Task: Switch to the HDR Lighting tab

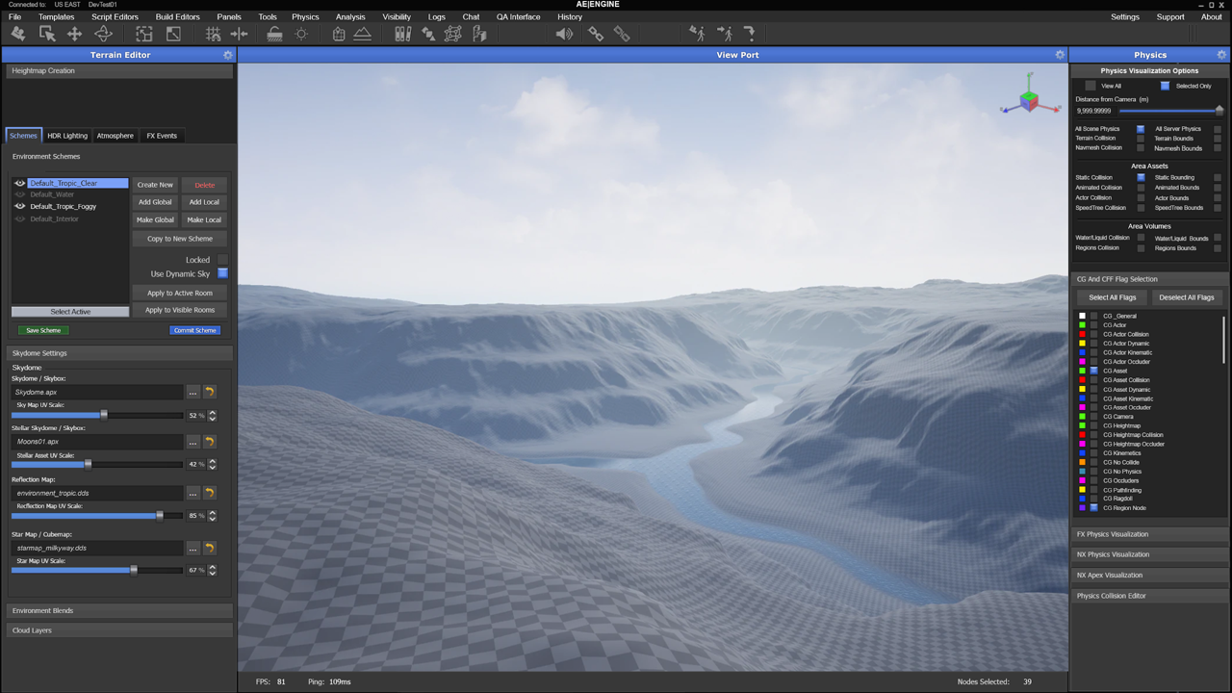Action: [x=67, y=136]
